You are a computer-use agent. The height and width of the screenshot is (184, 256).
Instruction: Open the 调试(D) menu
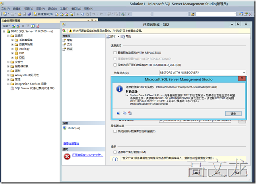point(52,9)
